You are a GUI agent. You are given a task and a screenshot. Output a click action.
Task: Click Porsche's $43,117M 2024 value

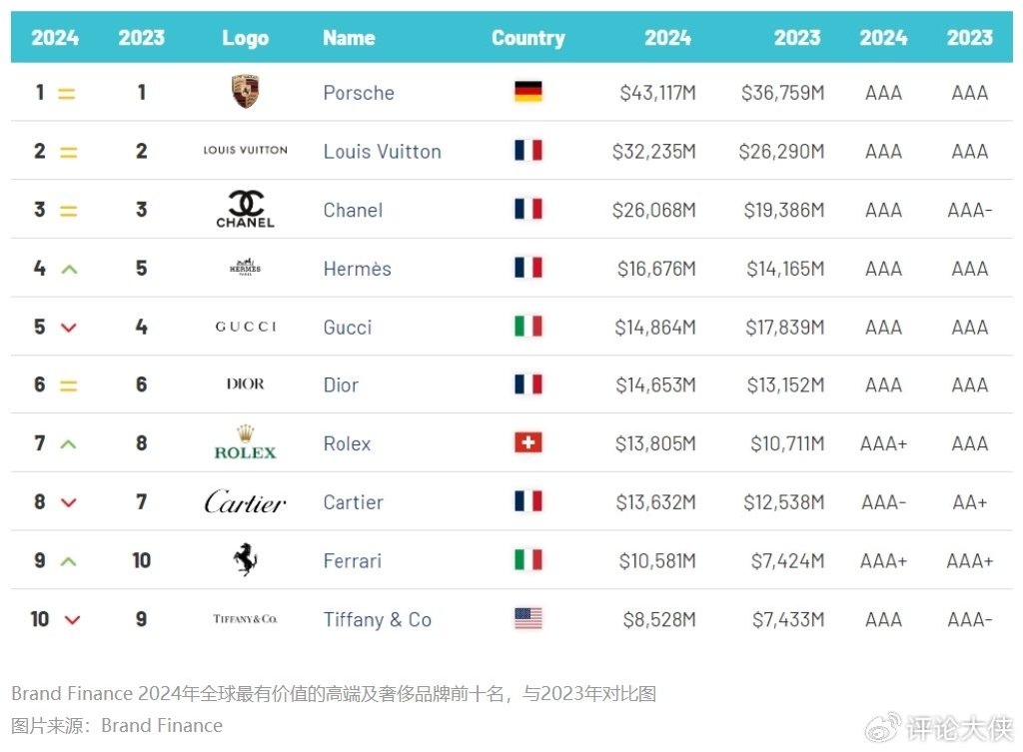pos(657,93)
